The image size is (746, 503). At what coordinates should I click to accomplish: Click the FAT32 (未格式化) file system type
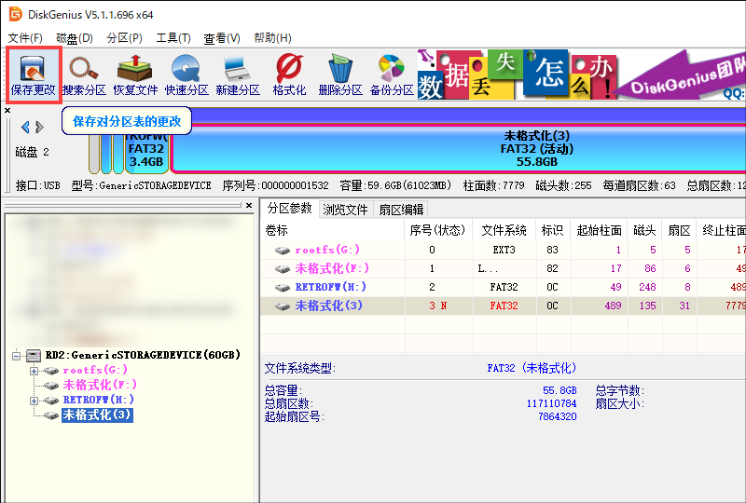532,368
